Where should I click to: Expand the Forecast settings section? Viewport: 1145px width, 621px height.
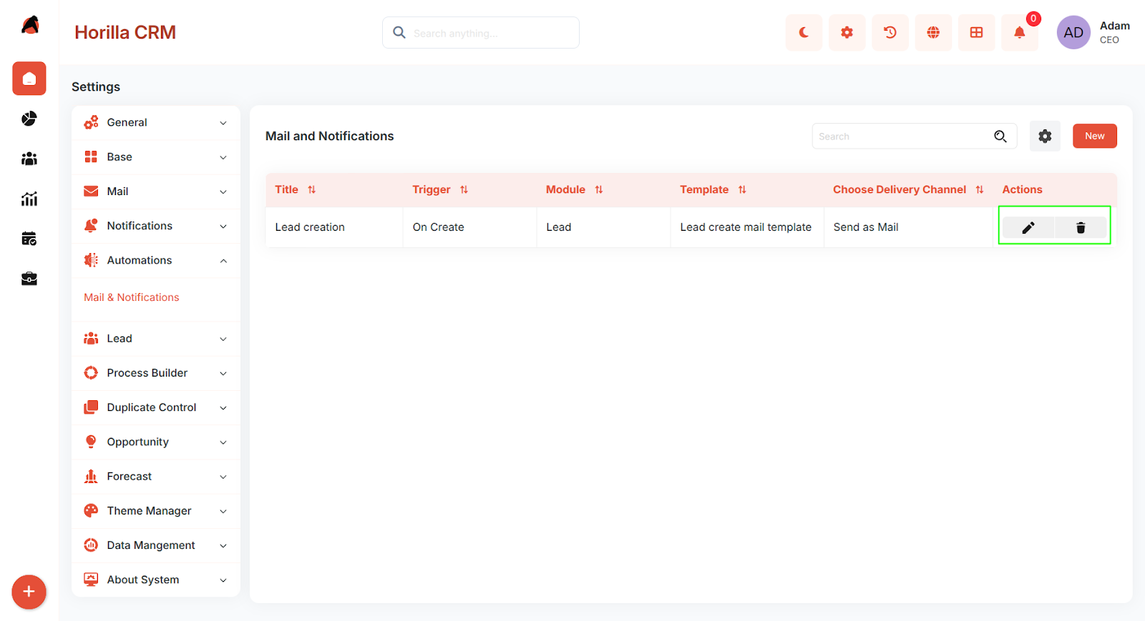pos(156,477)
